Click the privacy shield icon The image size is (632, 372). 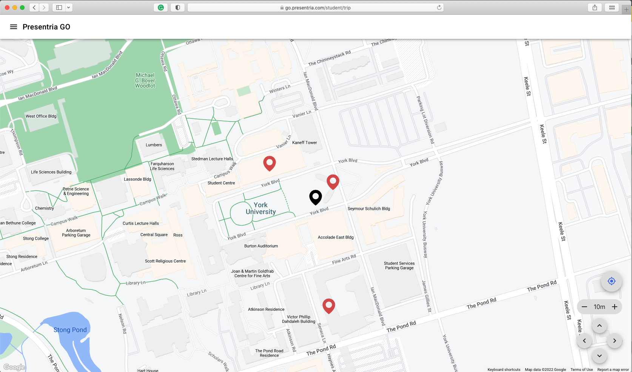coord(178,8)
